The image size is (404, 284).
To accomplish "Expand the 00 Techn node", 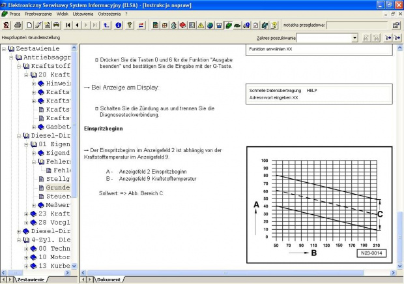I will coord(26,249).
